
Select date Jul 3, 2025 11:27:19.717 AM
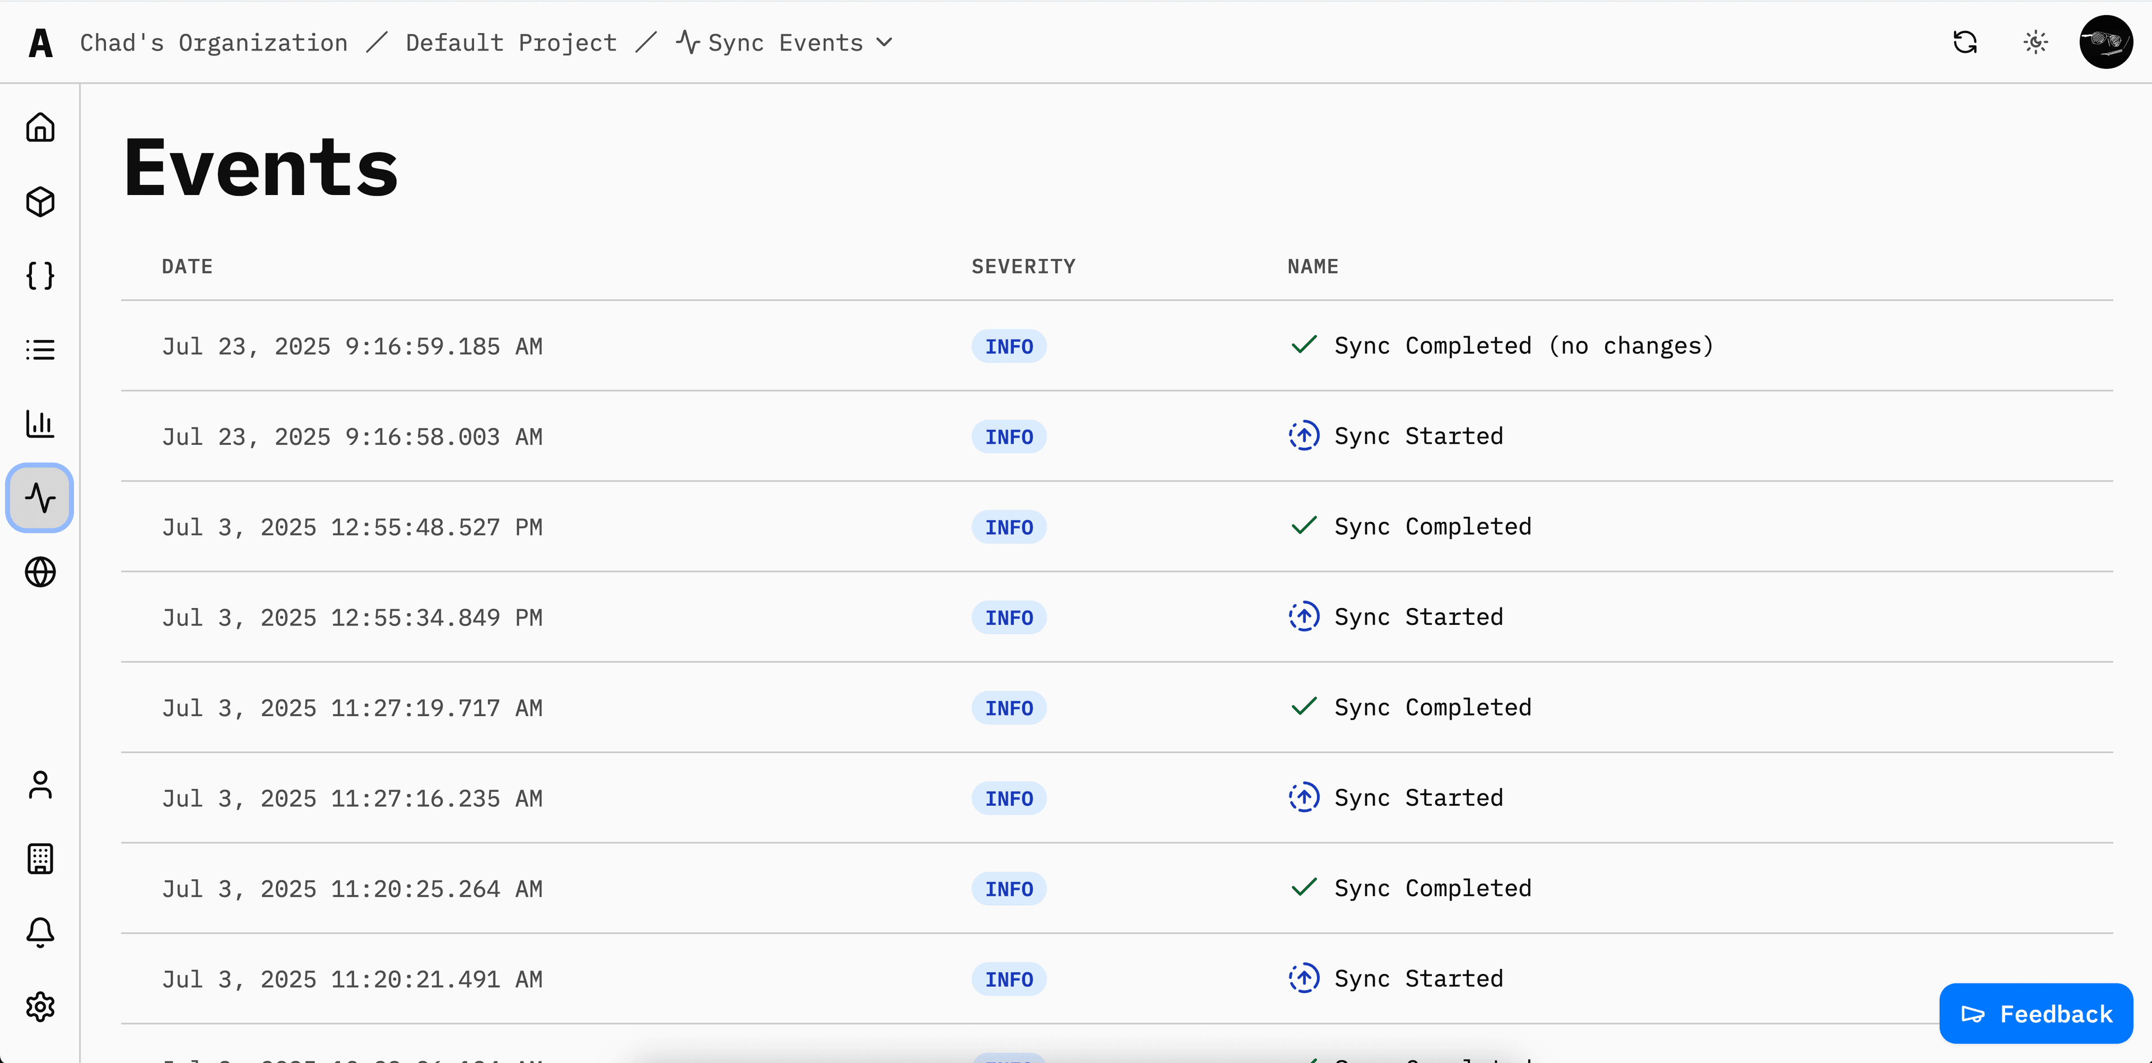pyautogui.click(x=353, y=708)
